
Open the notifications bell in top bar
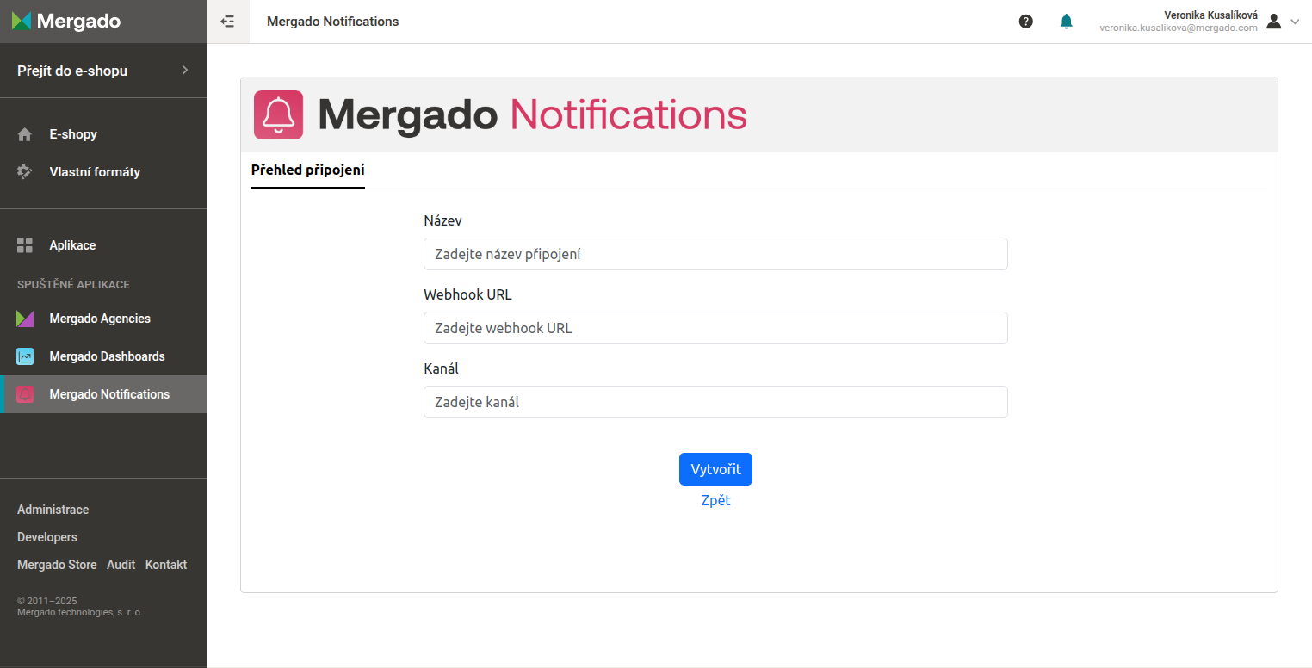pyautogui.click(x=1067, y=22)
